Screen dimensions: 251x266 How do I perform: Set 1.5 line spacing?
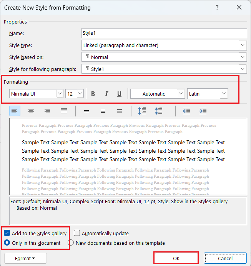coord(103,111)
